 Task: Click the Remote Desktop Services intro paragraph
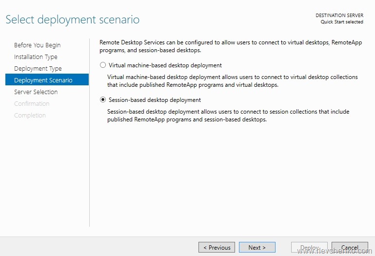[231, 46]
